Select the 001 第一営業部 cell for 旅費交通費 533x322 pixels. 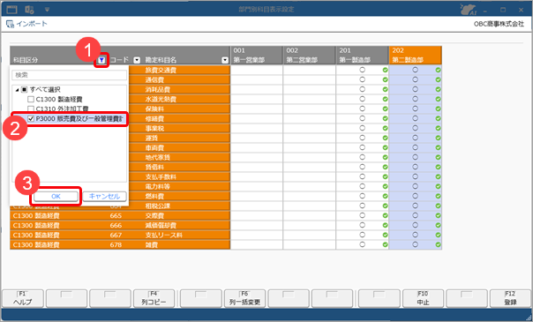tap(257, 70)
